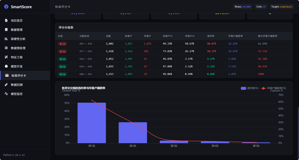
Task: Open 模型开发 page
Action: (25, 66)
